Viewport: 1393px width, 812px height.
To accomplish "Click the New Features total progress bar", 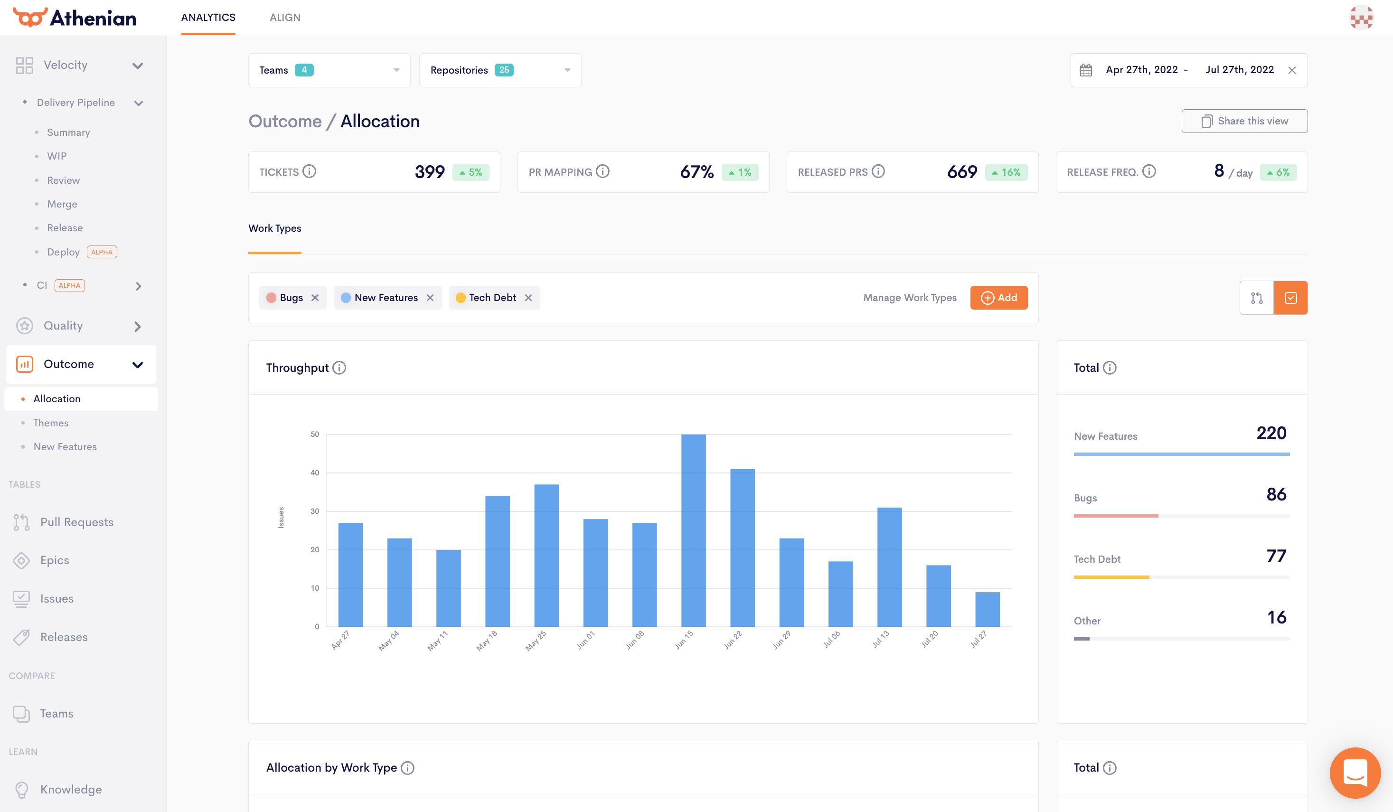I will coord(1181,454).
